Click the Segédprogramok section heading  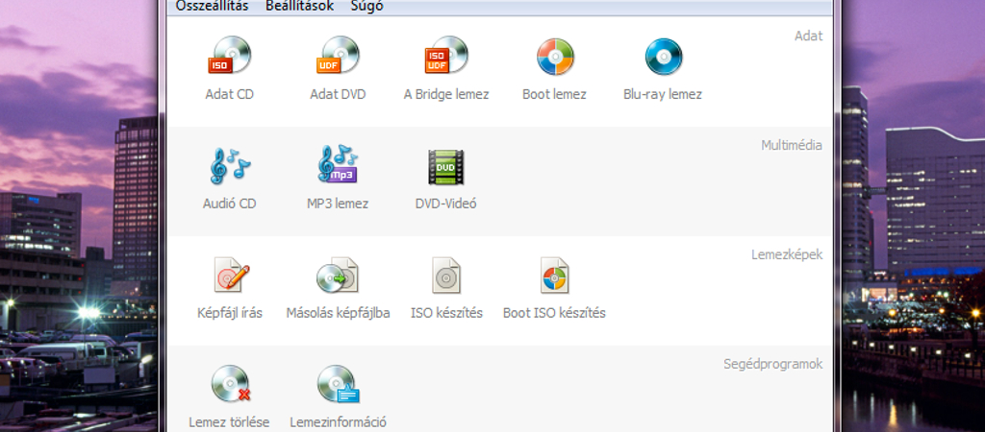tap(772, 364)
